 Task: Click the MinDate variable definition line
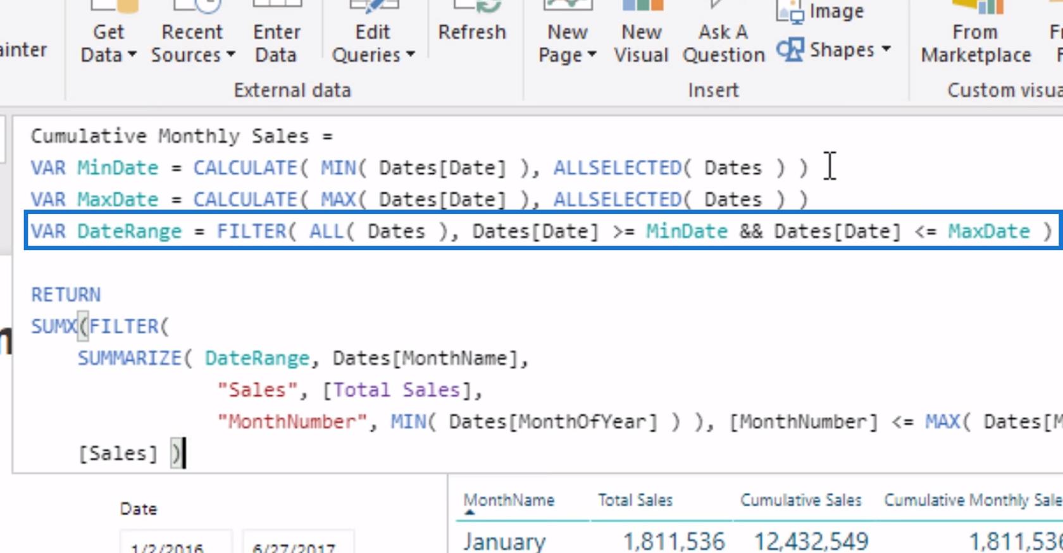coord(420,168)
